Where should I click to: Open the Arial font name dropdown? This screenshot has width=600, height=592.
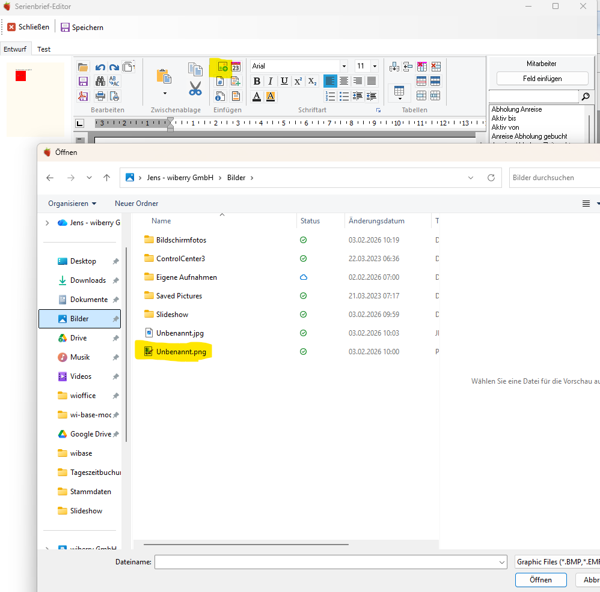pyautogui.click(x=344, y=66)
